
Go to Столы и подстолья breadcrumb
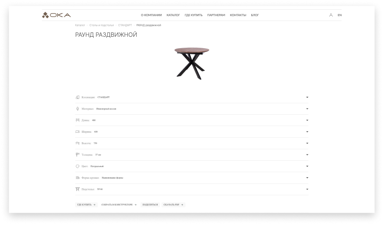[x=102, y=25]
